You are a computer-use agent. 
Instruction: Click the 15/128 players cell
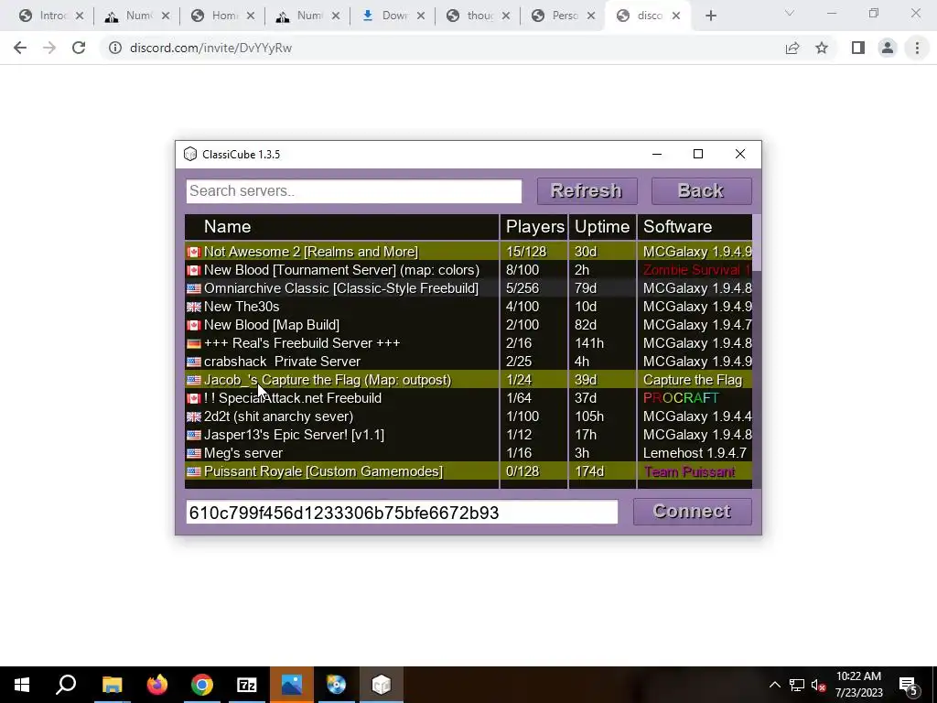pyautogui.click(x=526, y=252)
